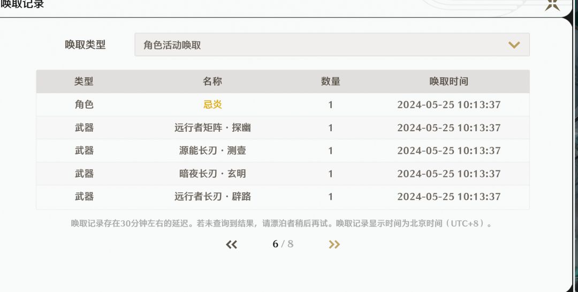The height and width of the screenshot is (292, 578).
Task: Select the 远行者长刃·辟路 weapon name
Action: click(212, 197)
